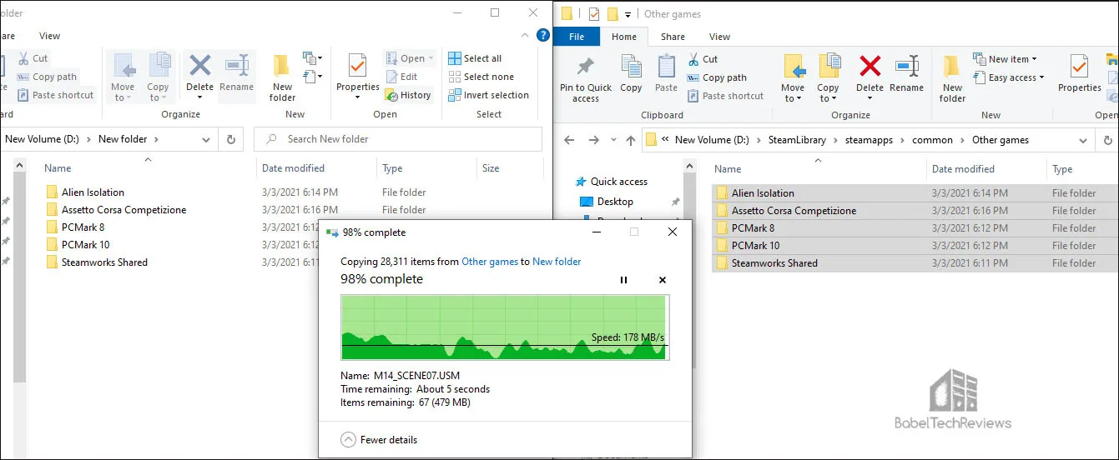Open Properties in the right window ribbon
Image resolution: width=1119 pixels, height=460 pixels.
[1080, 75]
